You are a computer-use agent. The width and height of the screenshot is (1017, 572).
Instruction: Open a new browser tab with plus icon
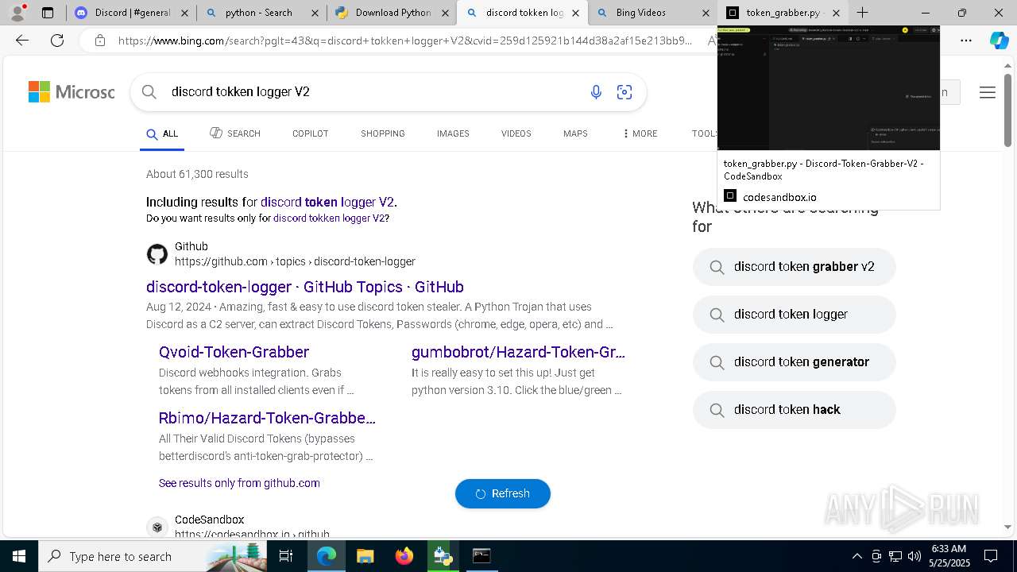[x=862, y=13]
